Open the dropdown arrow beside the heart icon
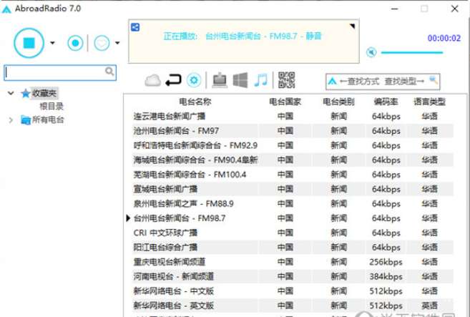The width and height of the screenshot is (470, 317). coord(117,43)
